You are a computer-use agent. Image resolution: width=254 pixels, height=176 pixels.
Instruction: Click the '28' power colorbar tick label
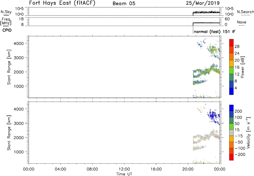coord(237,46)
